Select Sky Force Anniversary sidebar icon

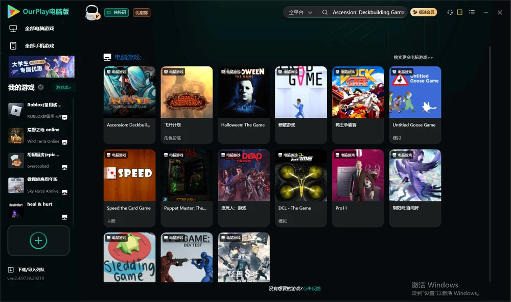tap(16, 186)
